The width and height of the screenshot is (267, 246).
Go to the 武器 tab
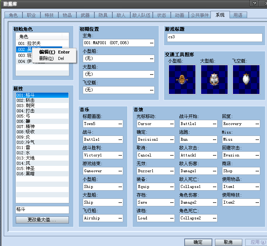tap(85, 15)
